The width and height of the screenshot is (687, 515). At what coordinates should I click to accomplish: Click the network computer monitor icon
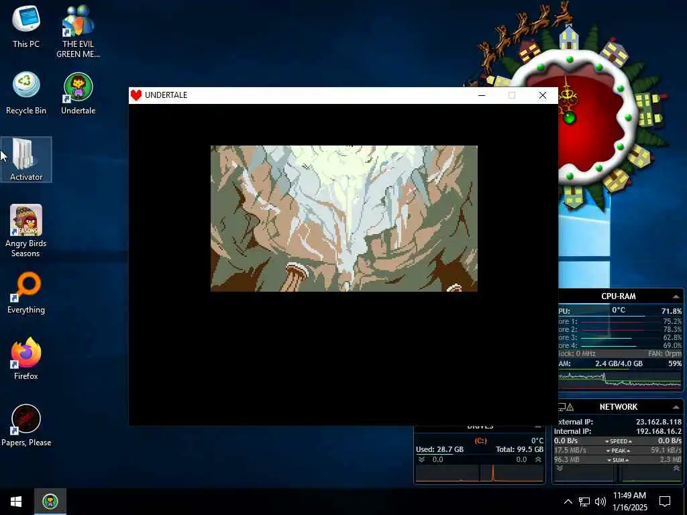[562, 407]
